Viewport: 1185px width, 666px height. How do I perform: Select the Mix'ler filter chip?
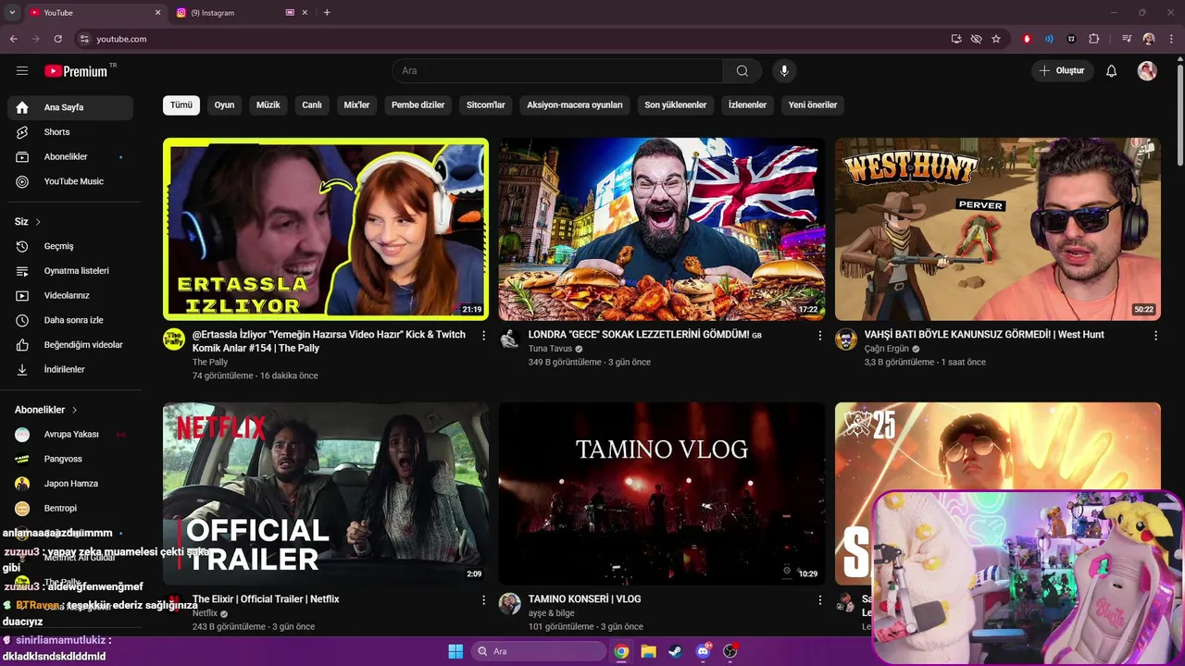pyautogui.click(x=356, y=105)
